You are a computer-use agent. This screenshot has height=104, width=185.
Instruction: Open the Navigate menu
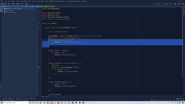[x=13, y=1]
